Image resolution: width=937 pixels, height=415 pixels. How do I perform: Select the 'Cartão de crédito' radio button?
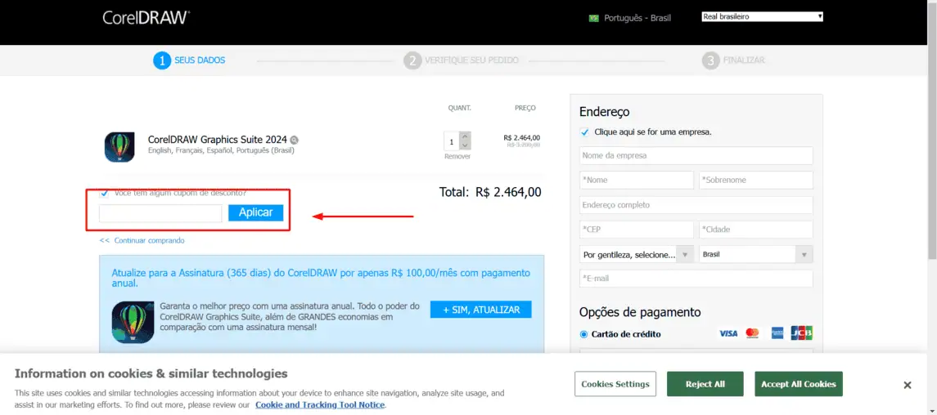coord(583,334)
